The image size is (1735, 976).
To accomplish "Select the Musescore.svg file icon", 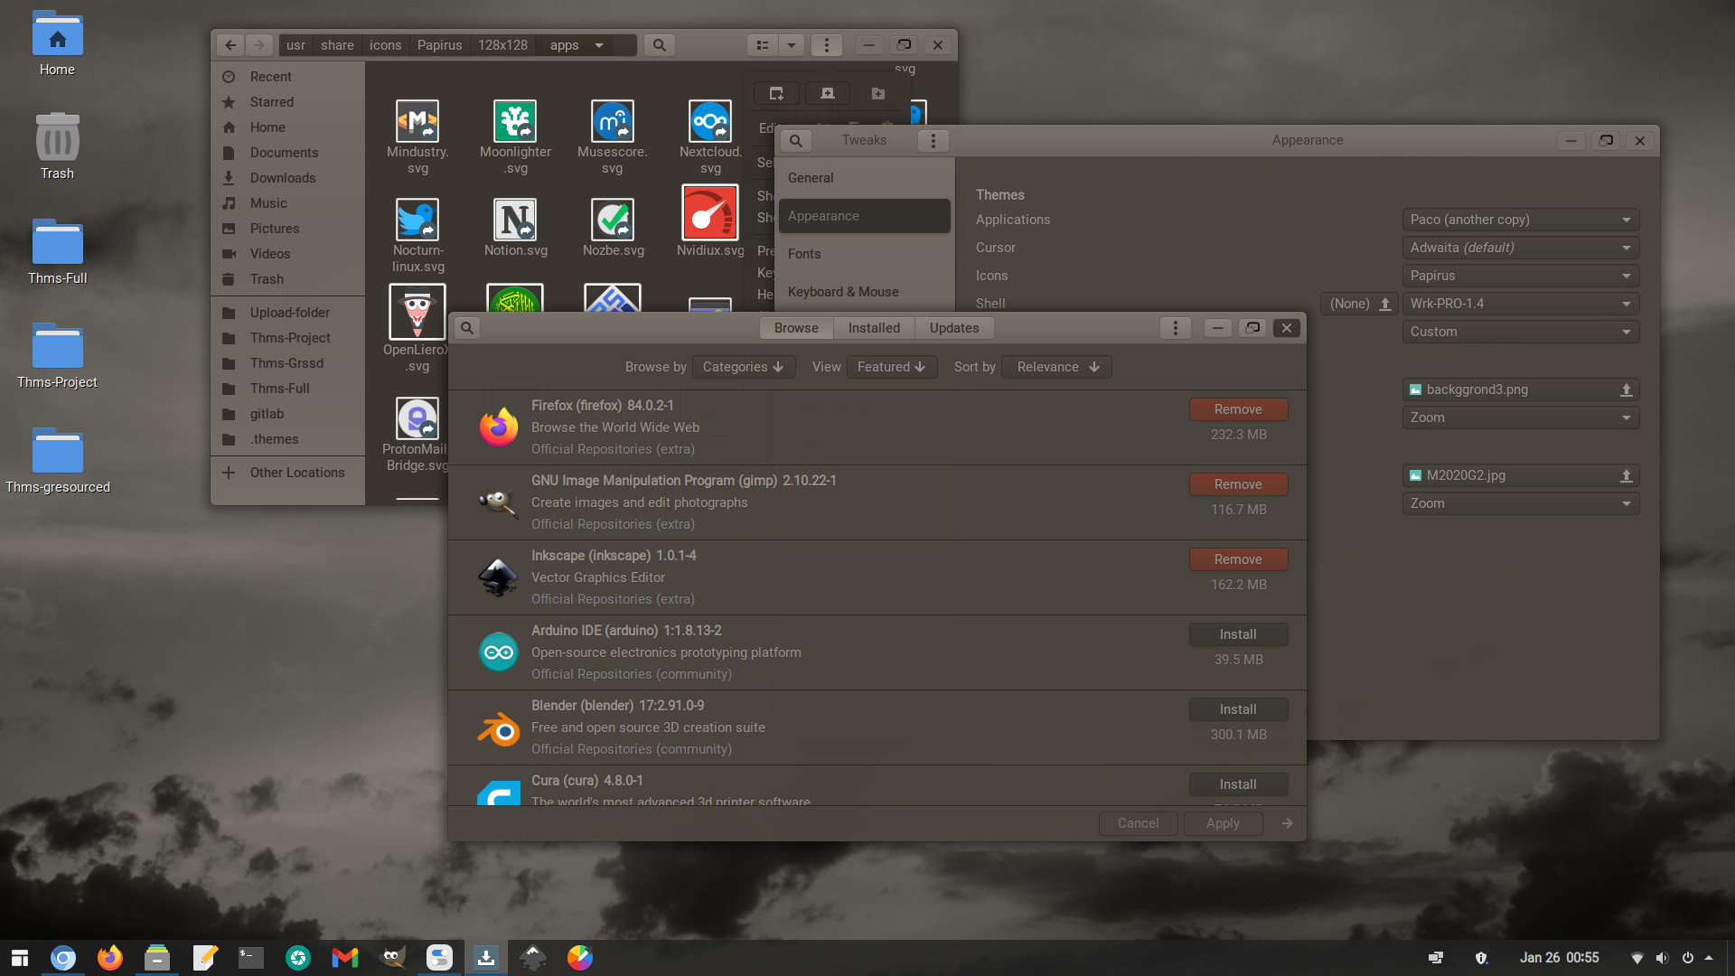I will pos(613,121).
